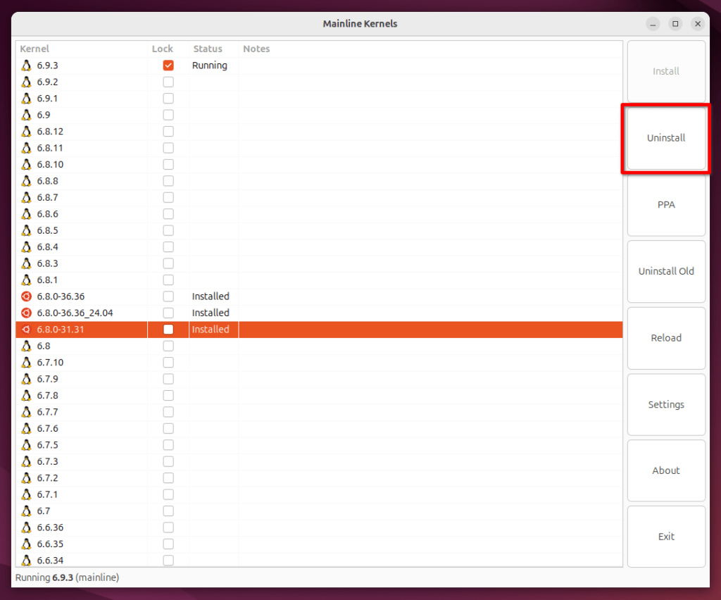Click the Running status of 6.9.3

tap(210, 65)
